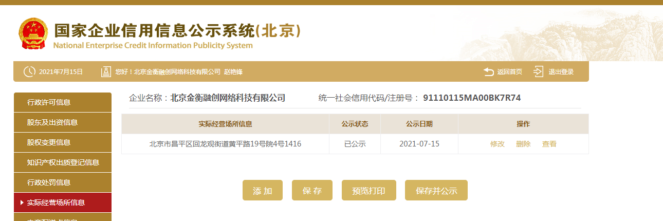663x221 pixels.
Task: Click the 公示日期 column header
Action: point(419,124)
